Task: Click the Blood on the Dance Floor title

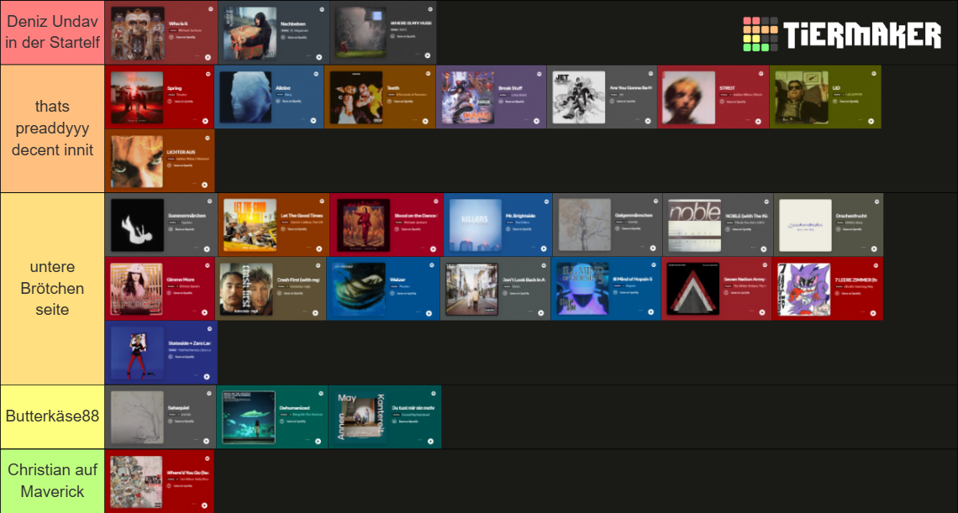Action: [x=417, y=216]
